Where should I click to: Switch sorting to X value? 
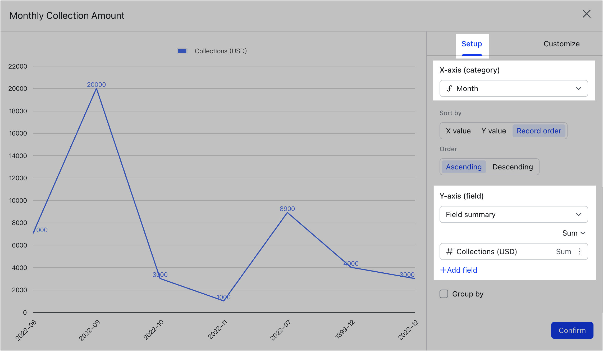(458, 131)
